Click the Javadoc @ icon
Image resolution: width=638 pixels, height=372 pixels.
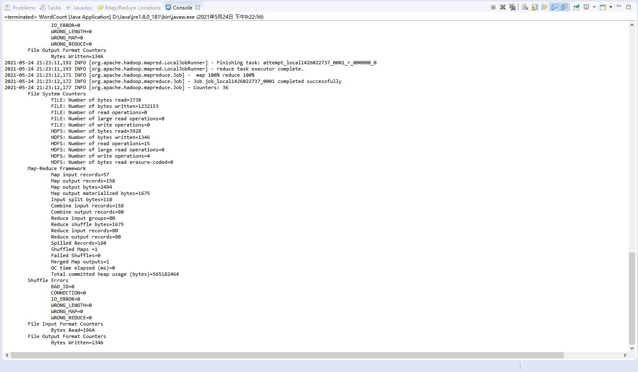68,7
